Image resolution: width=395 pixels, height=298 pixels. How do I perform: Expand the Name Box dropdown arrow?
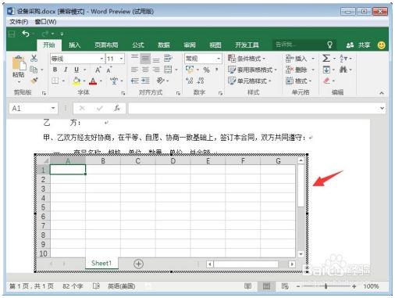tap(53, 108)
